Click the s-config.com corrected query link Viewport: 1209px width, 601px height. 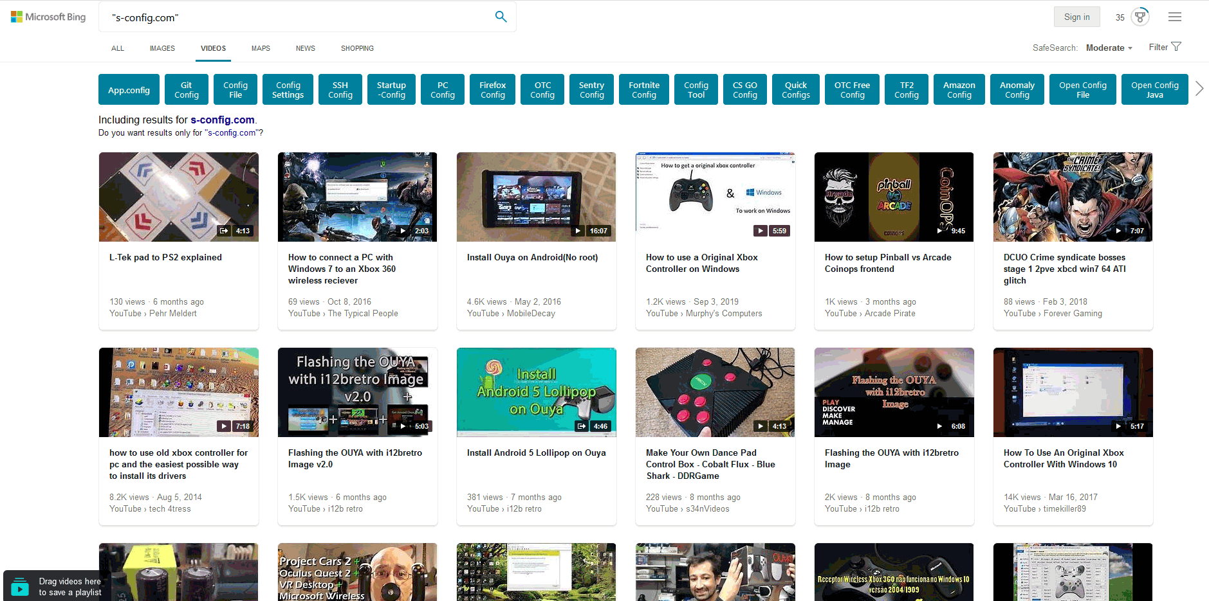click(x=222, y=120)
